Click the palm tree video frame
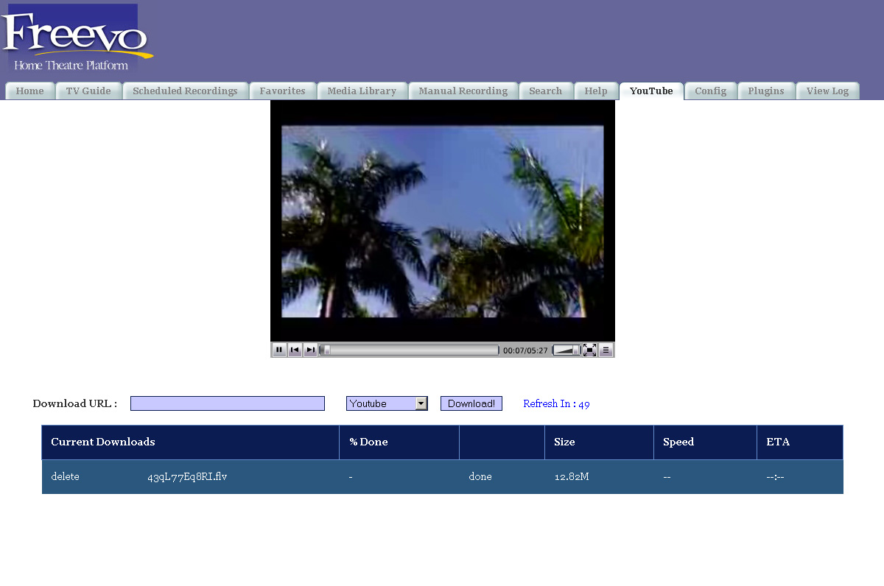 click(x=442, y=221)
